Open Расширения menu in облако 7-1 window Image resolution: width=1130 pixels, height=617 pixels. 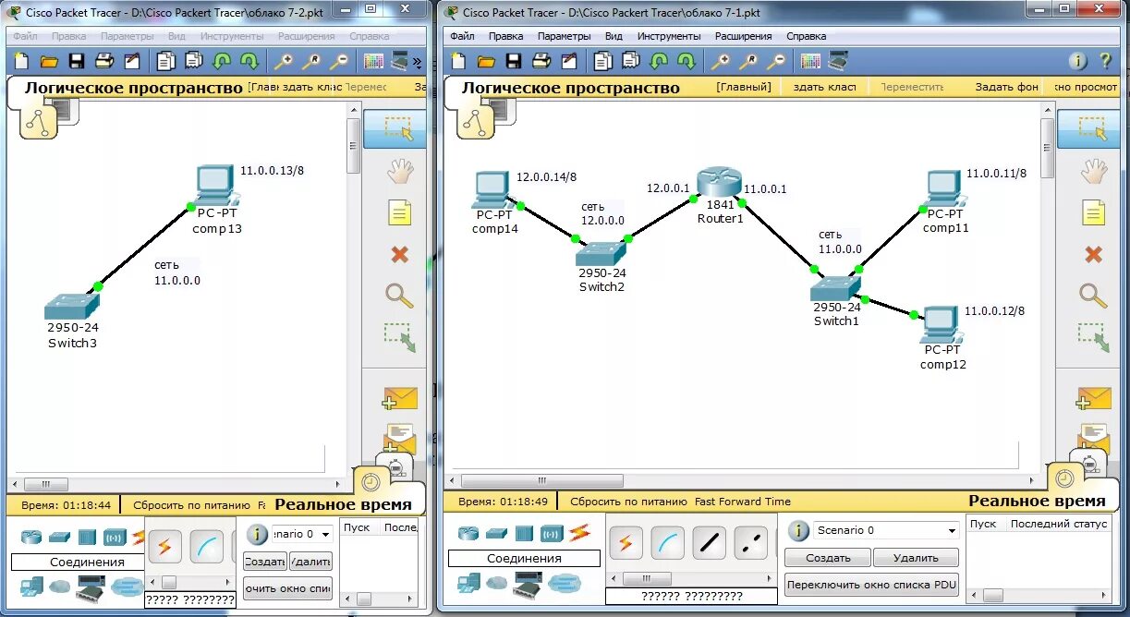point(743,36)
